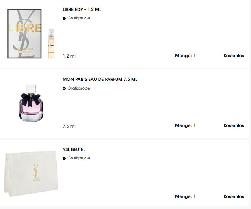Click the Libre perfume sample box image
The width and height of the screenshot is (251, 209).
(24, 33)
